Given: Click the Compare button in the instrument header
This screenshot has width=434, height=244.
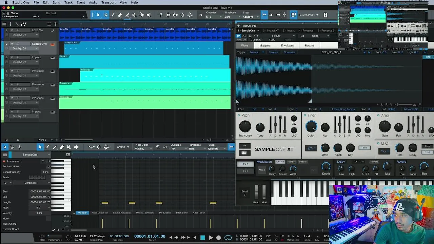Looking at the screenshot, I should point(256,40).
